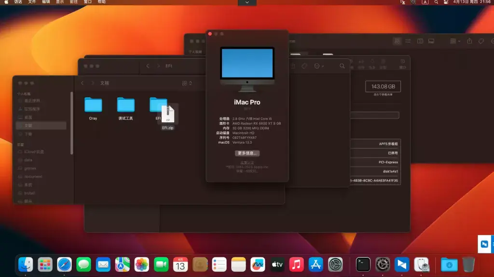
Task: Click the tag icon in rear Finder window
Action: click(x=481, y=41)
